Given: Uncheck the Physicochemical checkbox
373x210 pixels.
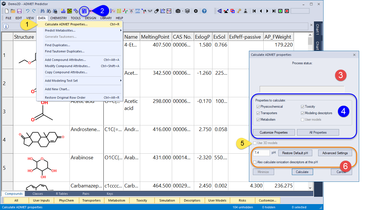Looking at the screenshot, I should (258, 107).
